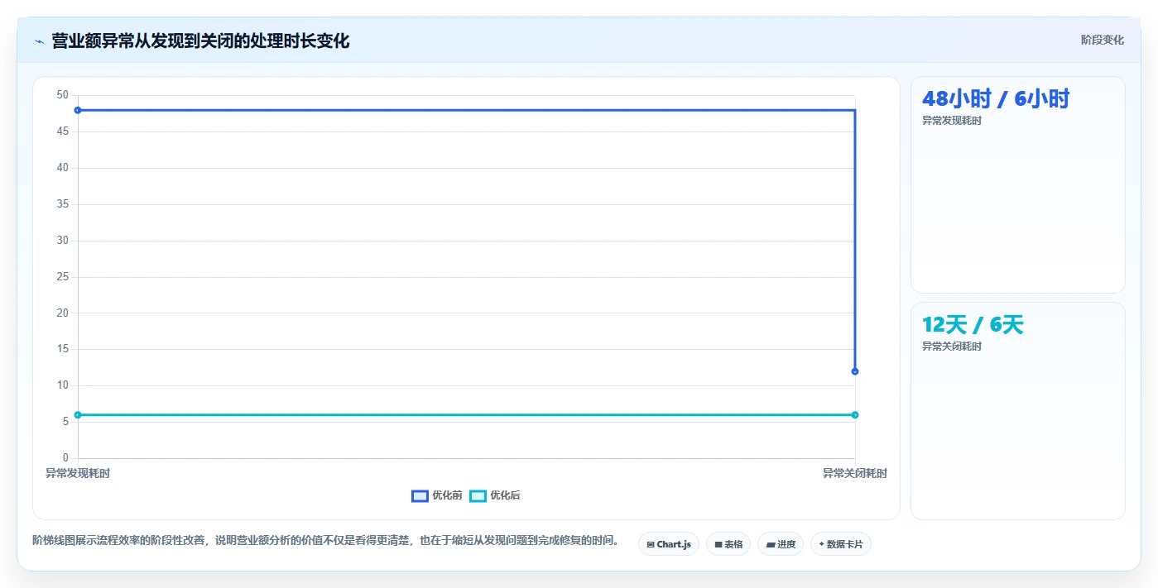
Task: Click the wave icon beside the dashboard title
Action: (x=39, y=41)
